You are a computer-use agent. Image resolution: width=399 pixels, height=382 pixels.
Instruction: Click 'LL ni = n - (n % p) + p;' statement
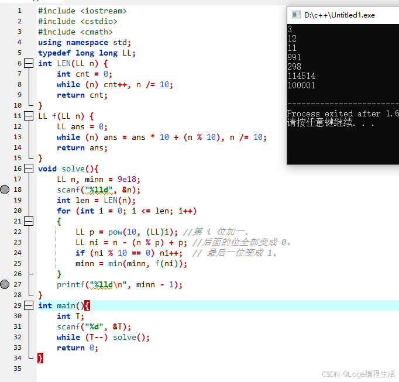click(131, 242)
